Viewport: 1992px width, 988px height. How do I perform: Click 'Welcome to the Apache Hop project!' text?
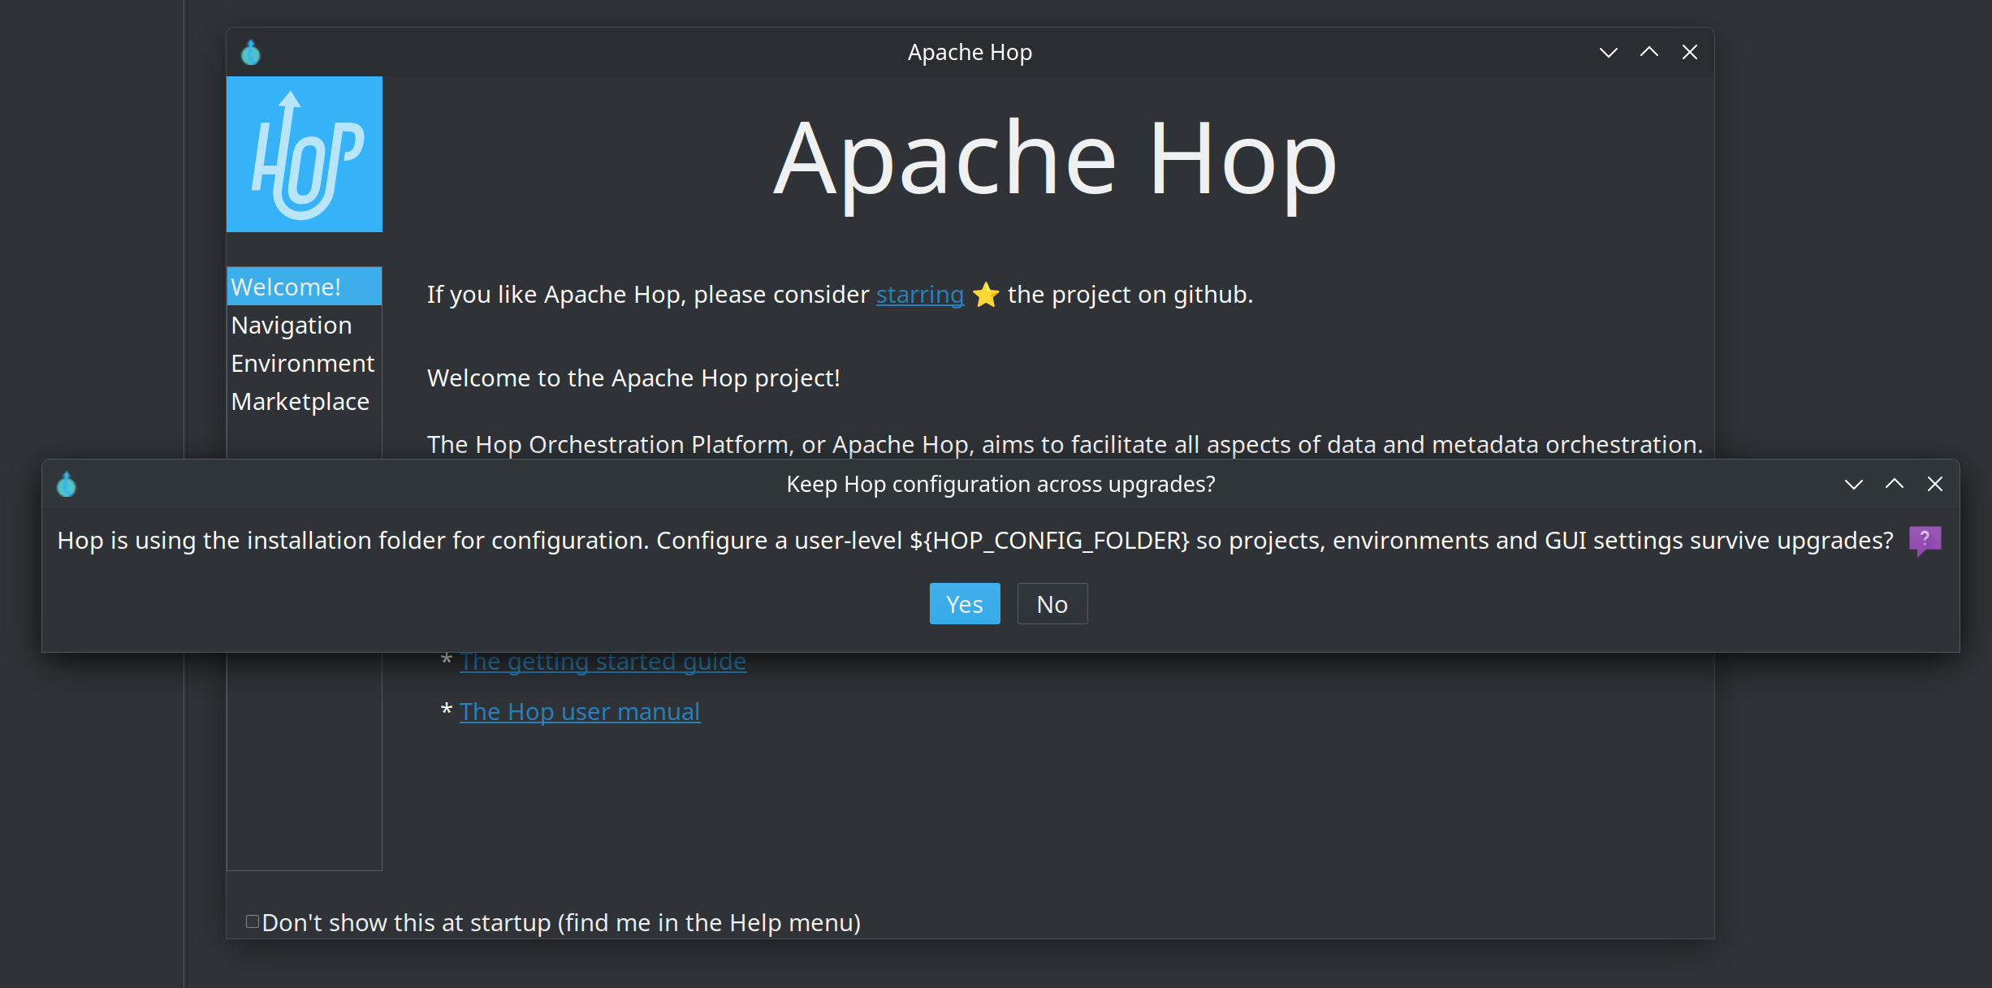click(x=633, y=378)
